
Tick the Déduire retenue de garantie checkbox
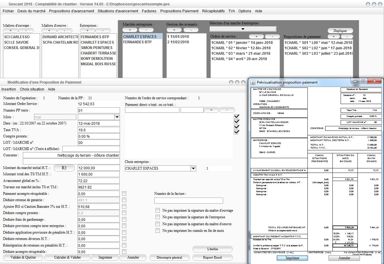click(x=124, y=200)
